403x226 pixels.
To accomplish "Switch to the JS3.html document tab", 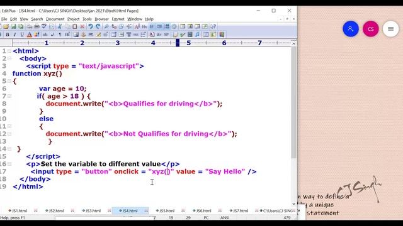I will (92, 211).
